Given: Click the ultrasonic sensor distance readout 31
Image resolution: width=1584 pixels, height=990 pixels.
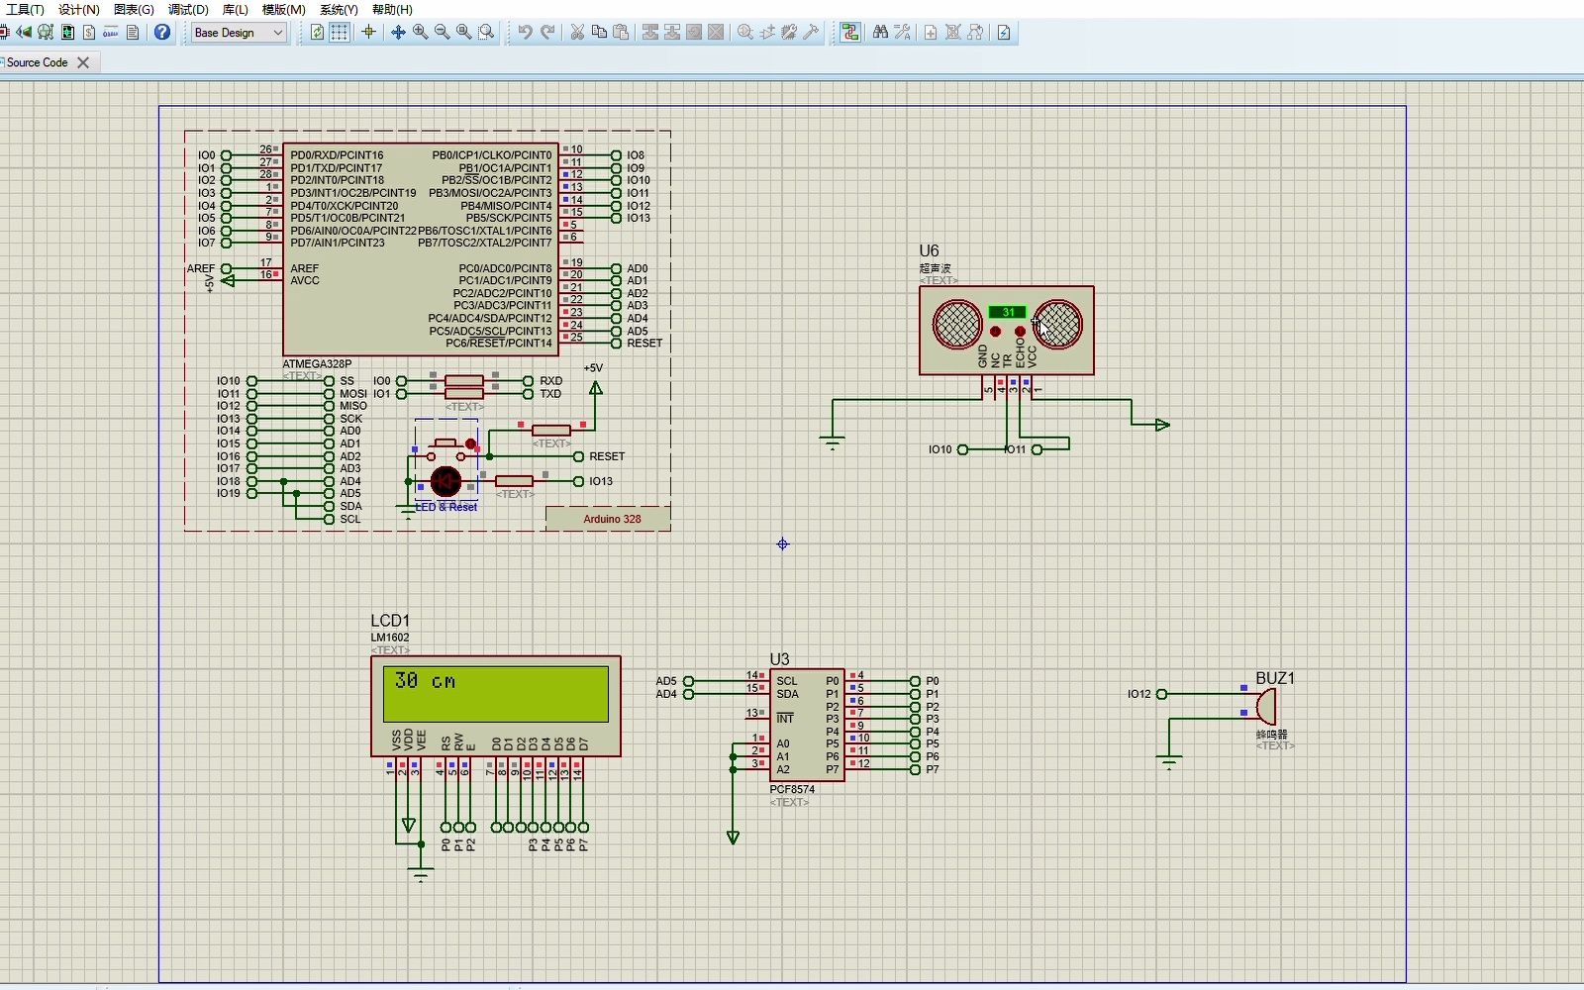Looking at the screenshot, I should 1007,312.
